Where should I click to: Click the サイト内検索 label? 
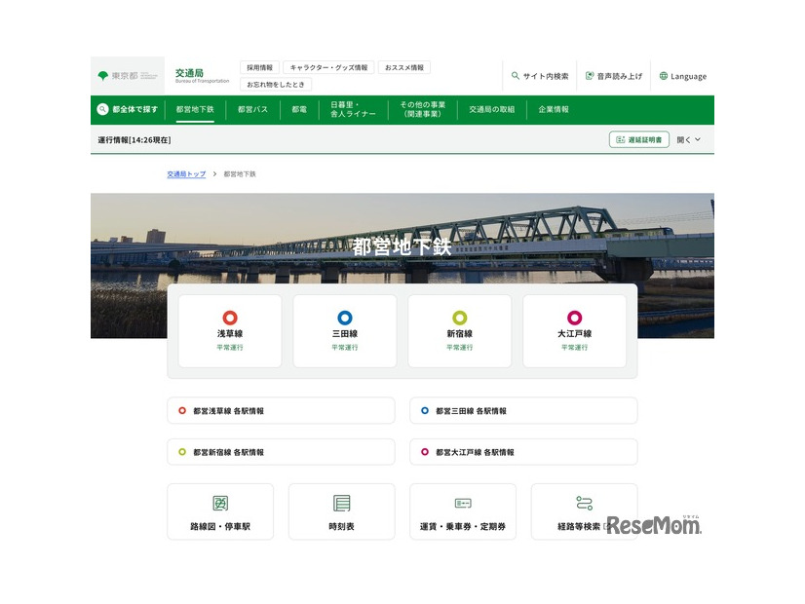pos(546,76)
